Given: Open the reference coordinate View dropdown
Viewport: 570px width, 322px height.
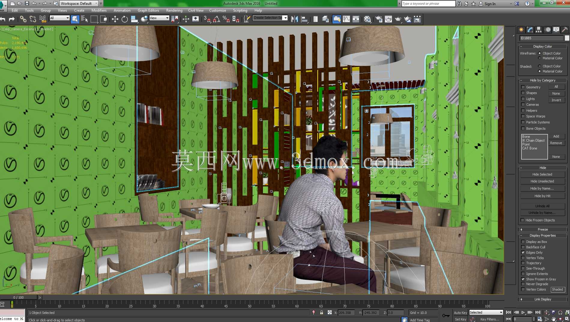Looking at the screenshot, I should click(159, 18).
